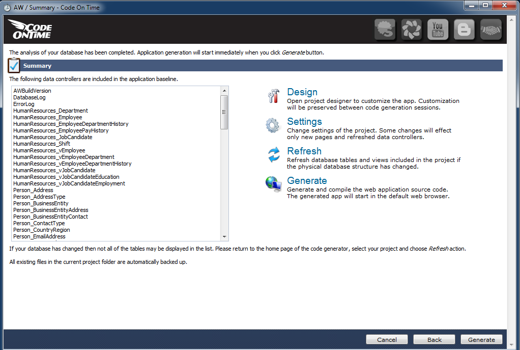Click the globe icon beside Generate heading

tap(273, 184)
